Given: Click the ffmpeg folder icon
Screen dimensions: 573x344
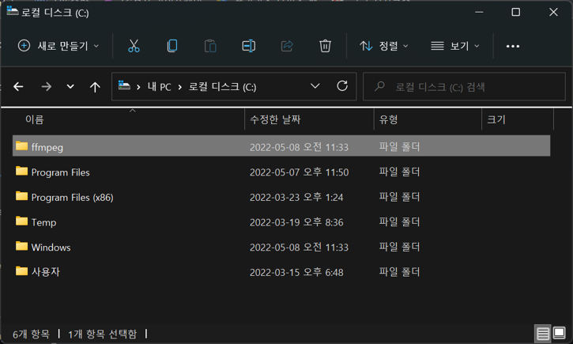Looking at the screenshot, I should pyautogui.click(x=21, y=146).
